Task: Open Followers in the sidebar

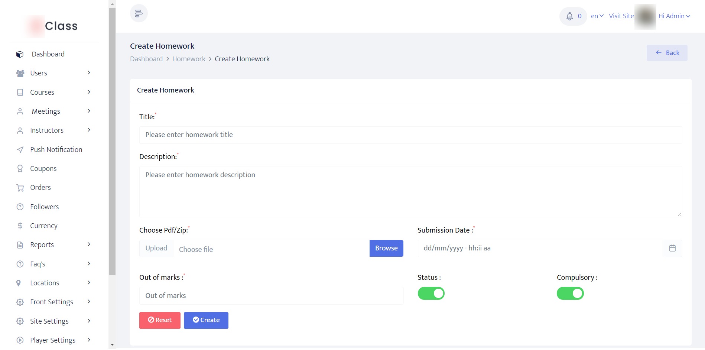Action: (45, 207)
